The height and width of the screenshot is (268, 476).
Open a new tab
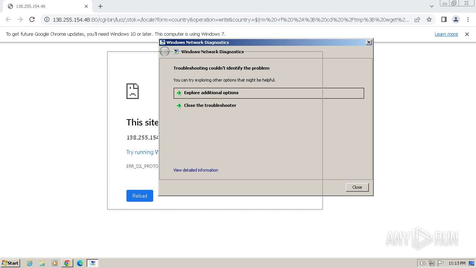(x=100, y=6)
